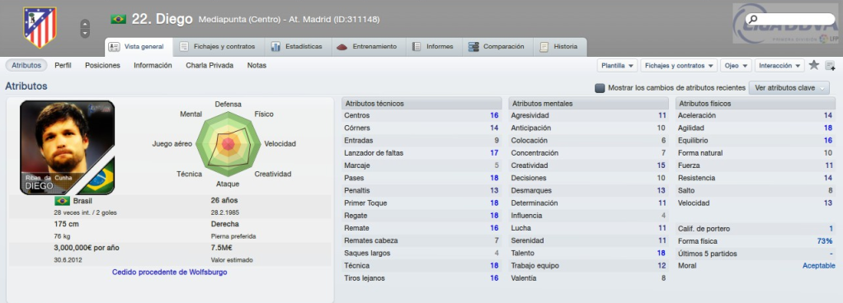
Task: Step to next player with down arrow
Action: [85, 33]
